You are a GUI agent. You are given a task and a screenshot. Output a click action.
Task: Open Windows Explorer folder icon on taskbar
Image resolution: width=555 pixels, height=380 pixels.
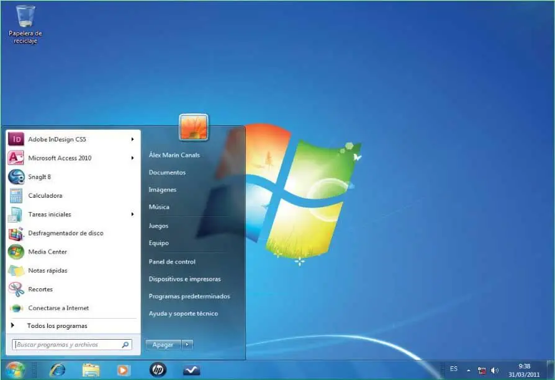coord(91,370)
